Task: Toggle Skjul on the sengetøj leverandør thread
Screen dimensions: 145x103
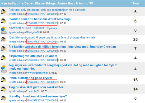Action: pyautogui.click(x=4, y=71)
